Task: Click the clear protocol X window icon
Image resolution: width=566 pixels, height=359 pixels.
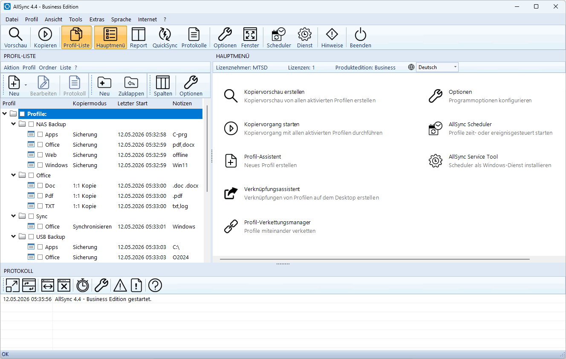Action: pos(64,285)
